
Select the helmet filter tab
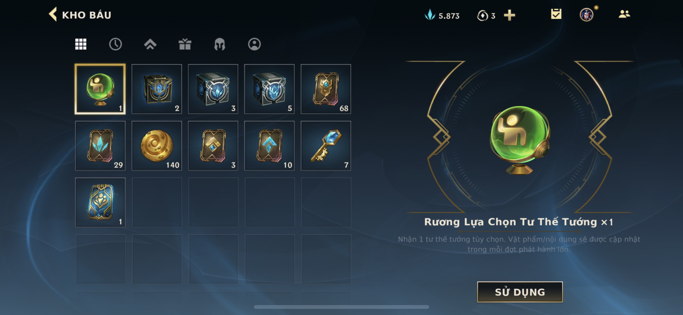220,44
